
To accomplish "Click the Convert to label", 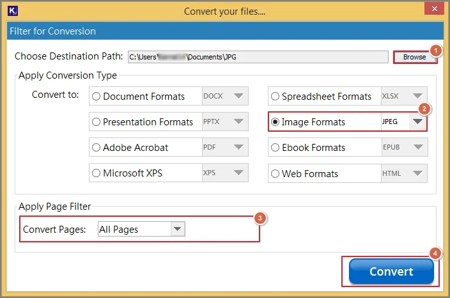I will (56, 95).
